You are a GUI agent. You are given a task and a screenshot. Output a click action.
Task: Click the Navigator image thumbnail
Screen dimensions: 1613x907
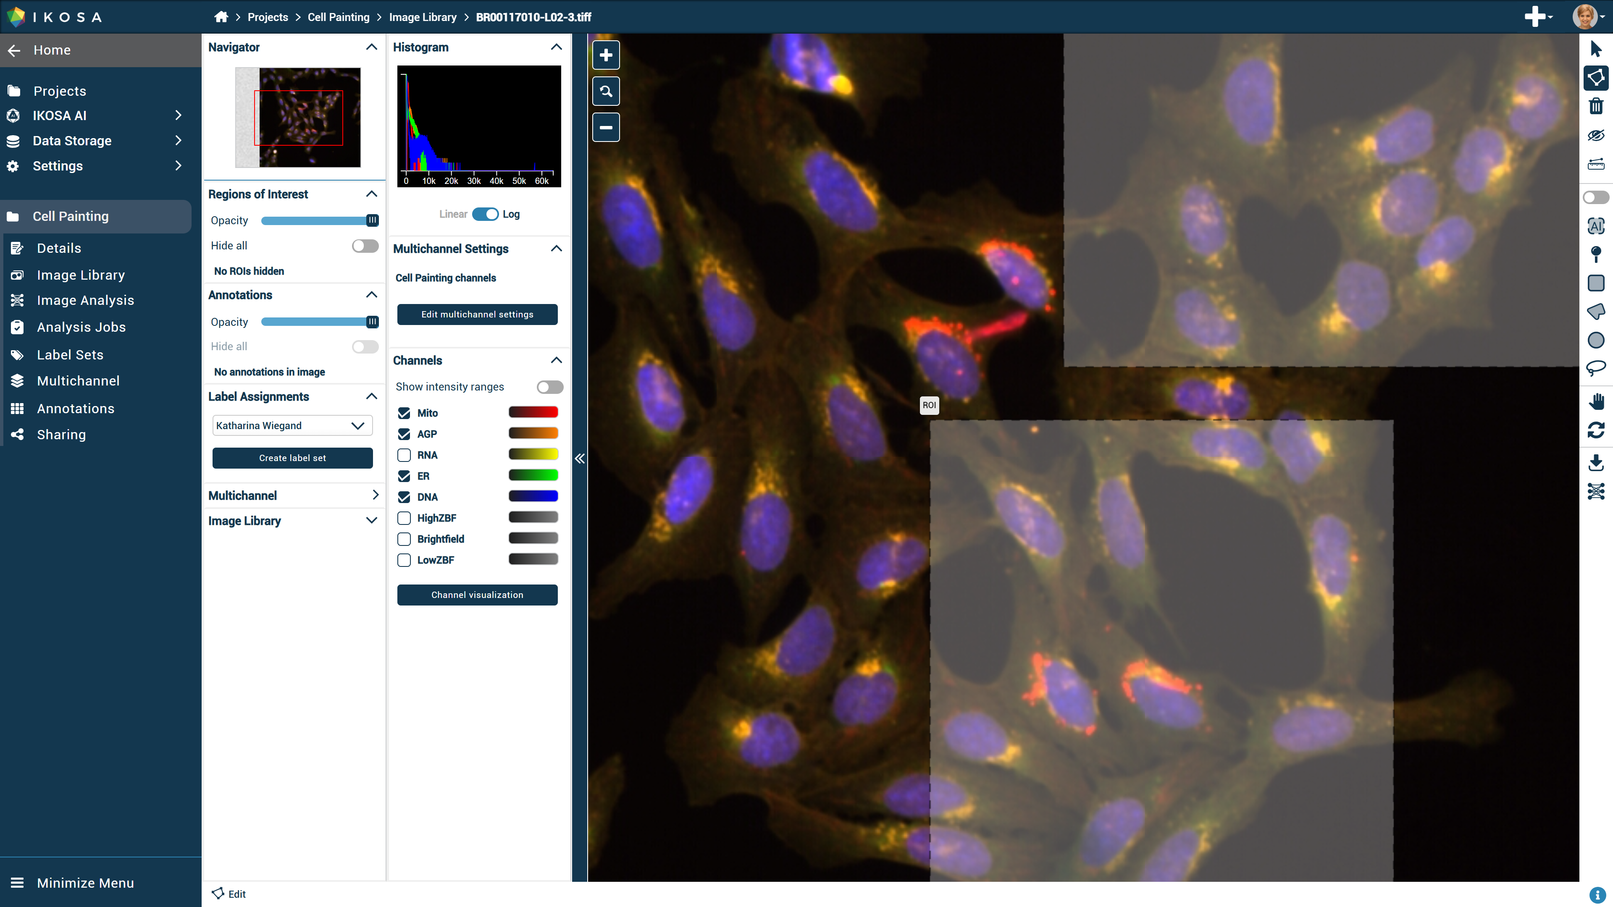[298, 118]
